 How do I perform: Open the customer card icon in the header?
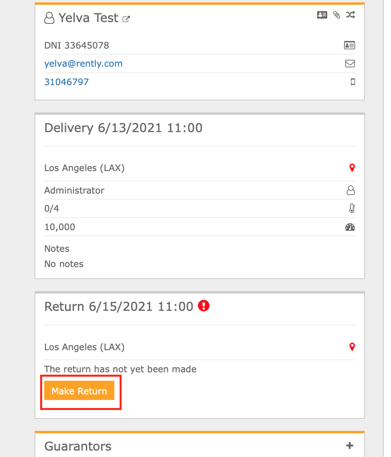click(322, 15)
